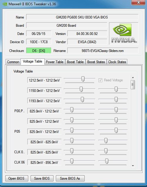Click the CLK 0.. row label
Viewport: 147px width, 187px height.
tap(19, 152)
